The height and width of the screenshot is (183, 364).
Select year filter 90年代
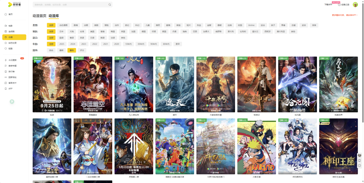154,44
